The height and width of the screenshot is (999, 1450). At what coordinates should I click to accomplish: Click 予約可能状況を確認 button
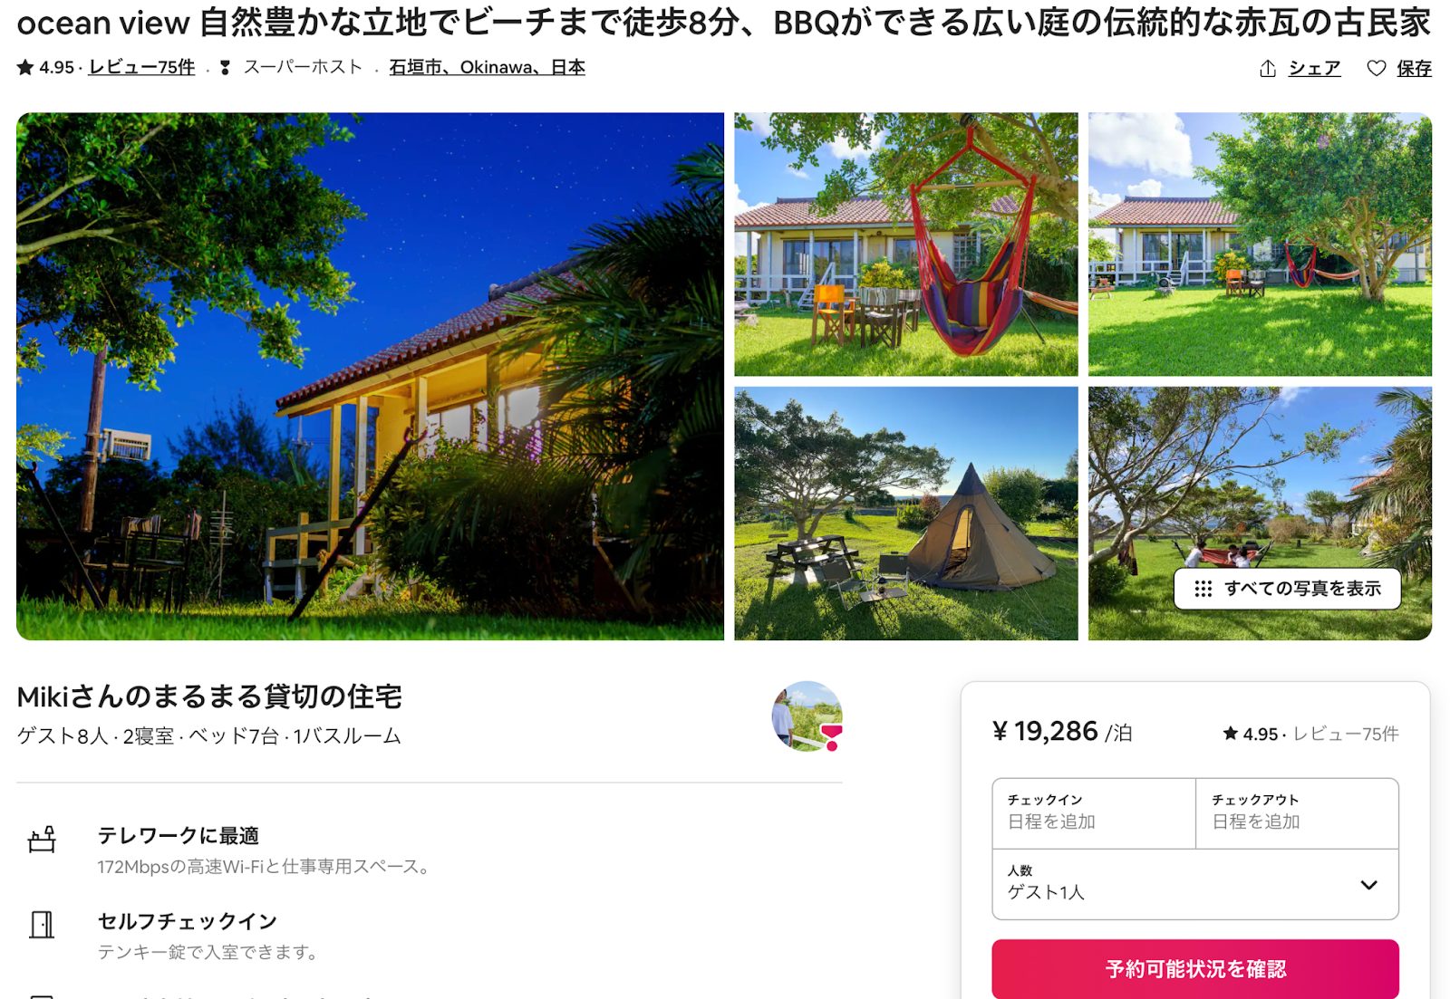pos(1194,969)
